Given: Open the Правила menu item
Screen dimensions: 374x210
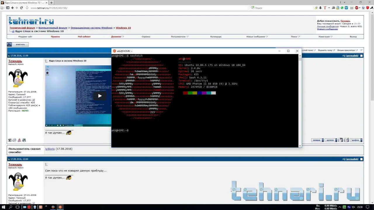Looking at the screenshot, I should (x=55, y=37).
